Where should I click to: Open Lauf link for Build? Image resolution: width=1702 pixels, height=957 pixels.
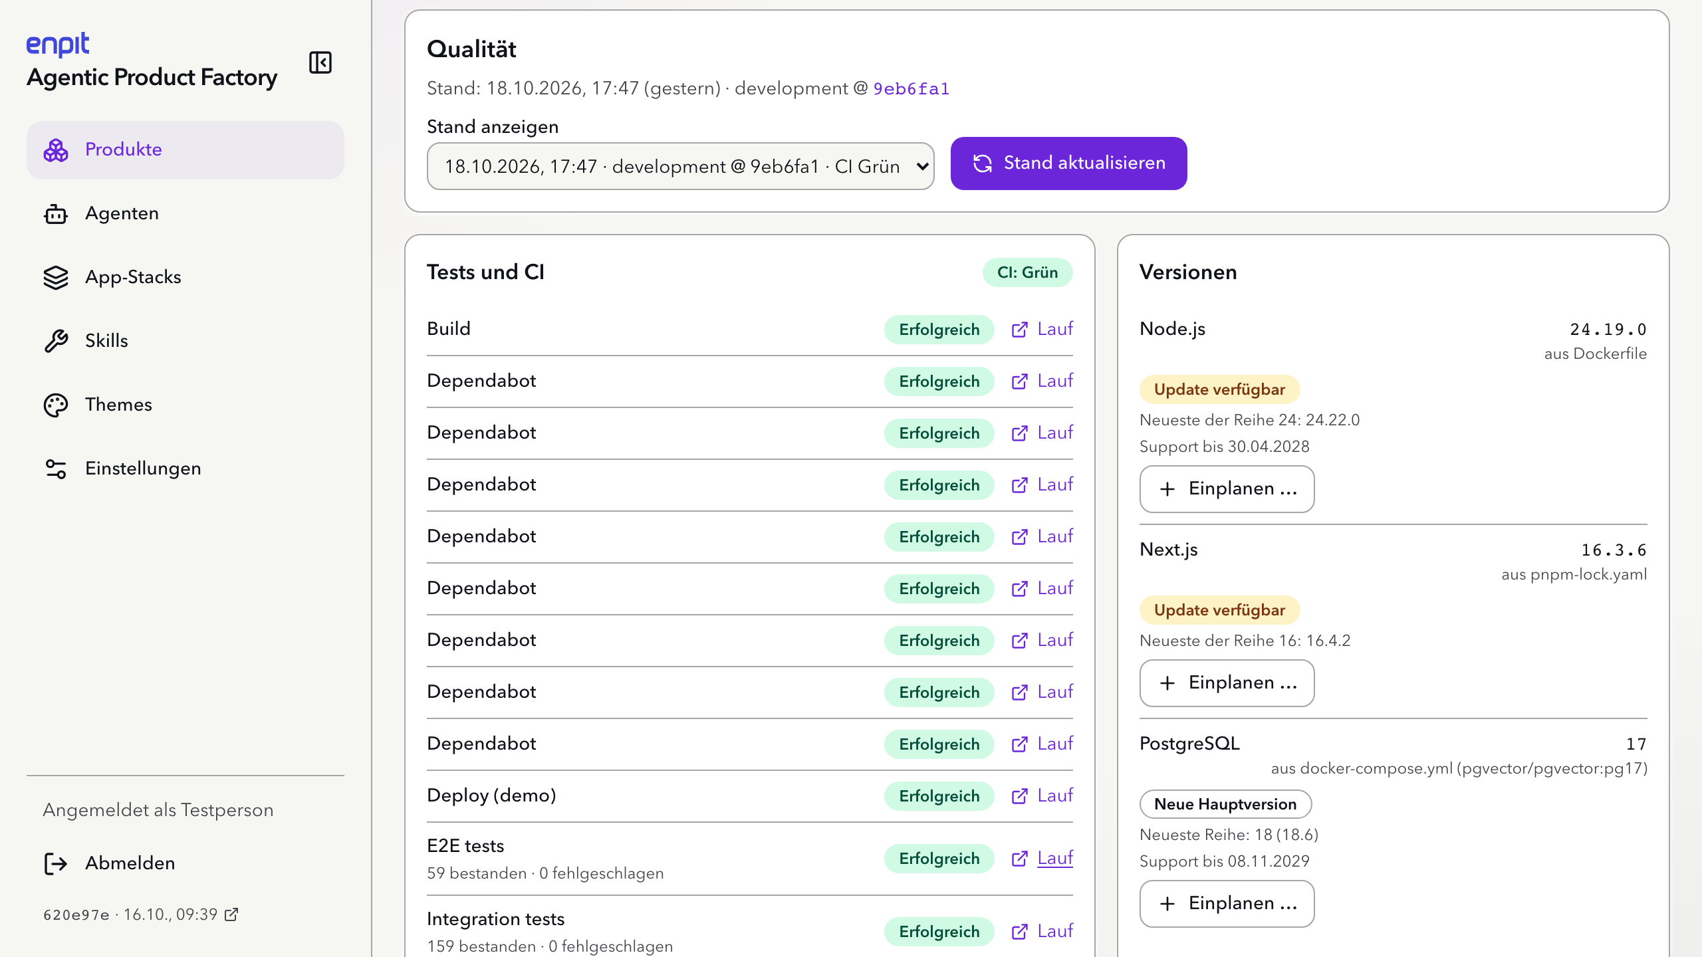click(x=1042, y=330)
